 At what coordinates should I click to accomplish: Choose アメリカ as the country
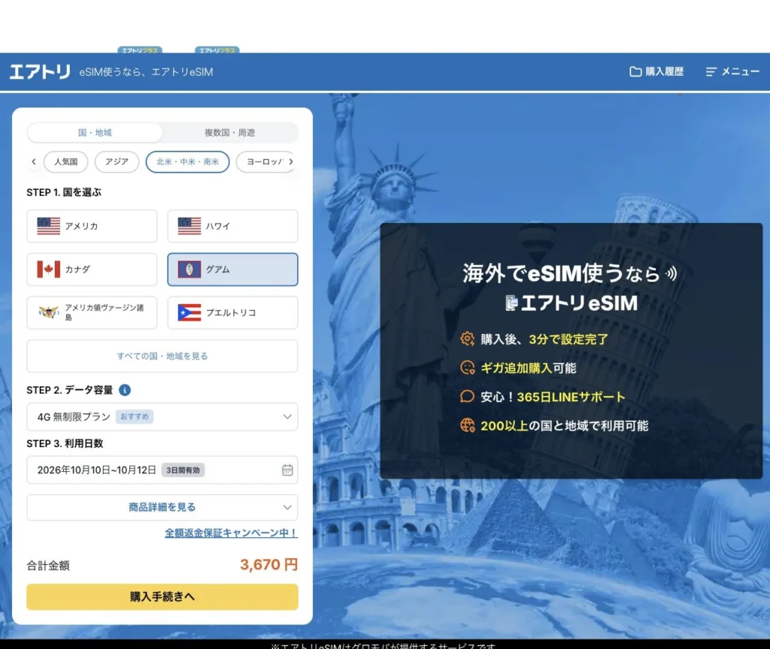[x=92, y=226]
